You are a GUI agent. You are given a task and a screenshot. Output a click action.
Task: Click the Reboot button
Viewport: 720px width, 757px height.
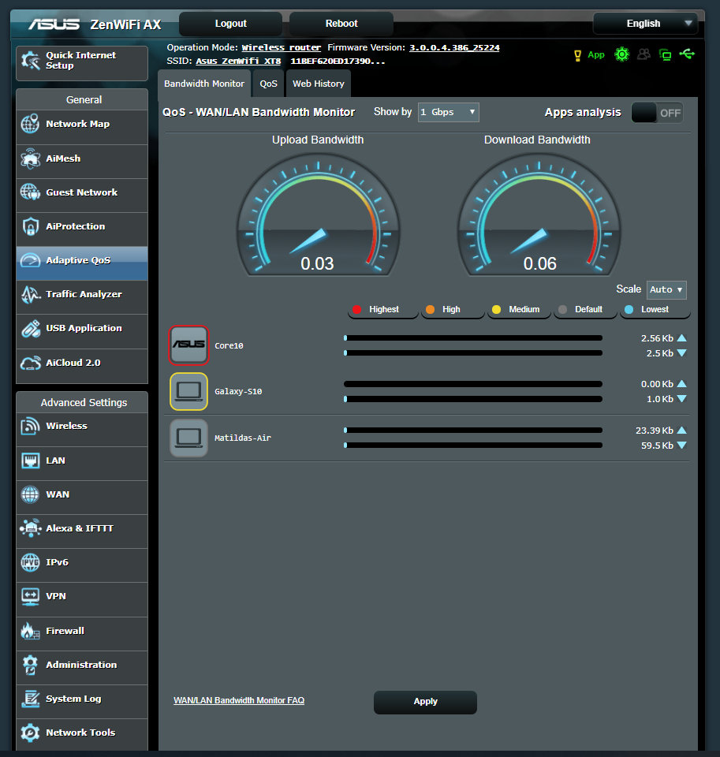341,24
